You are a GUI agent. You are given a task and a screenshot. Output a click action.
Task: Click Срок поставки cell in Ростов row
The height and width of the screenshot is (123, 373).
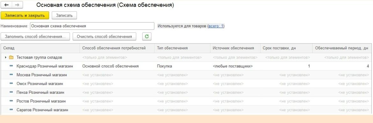tap(286, 101)
